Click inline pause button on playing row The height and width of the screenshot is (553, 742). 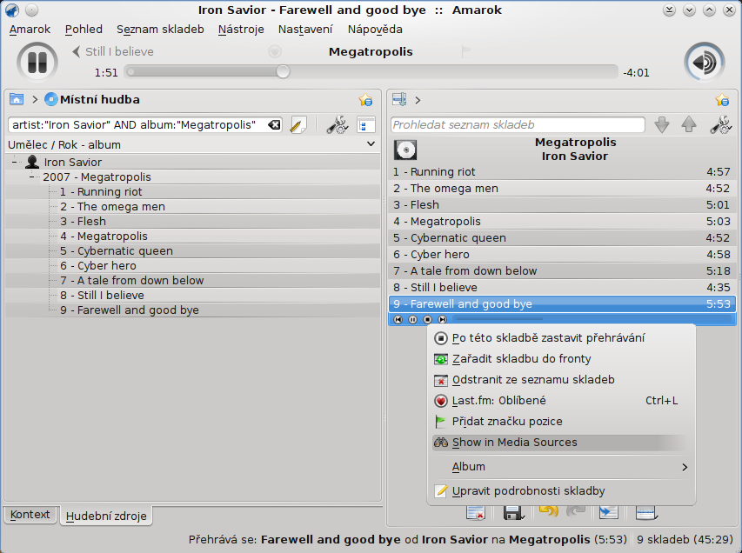click(412, 320)
